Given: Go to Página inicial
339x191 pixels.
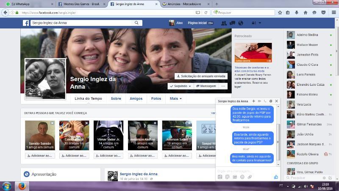Looking at the screenshot, I should [x=197, y=23].
